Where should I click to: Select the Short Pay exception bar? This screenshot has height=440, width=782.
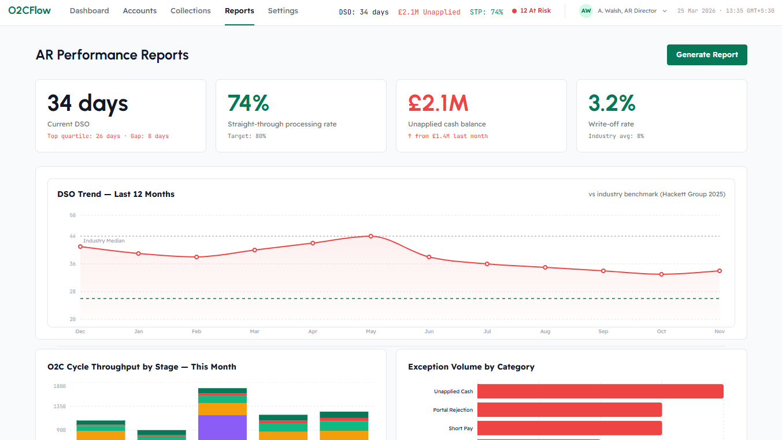[569, 428]
